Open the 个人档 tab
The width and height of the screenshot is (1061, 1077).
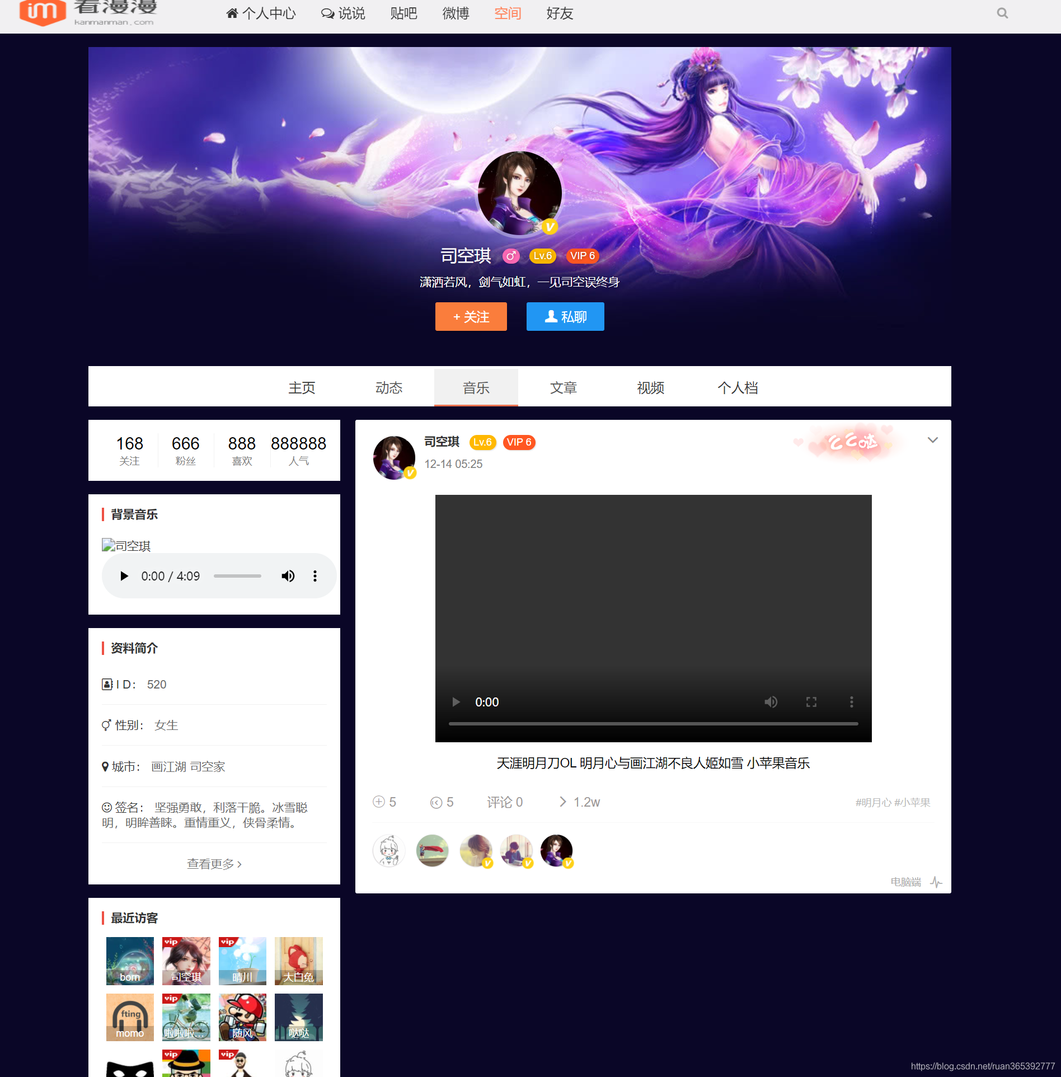[x=738, y=387]
